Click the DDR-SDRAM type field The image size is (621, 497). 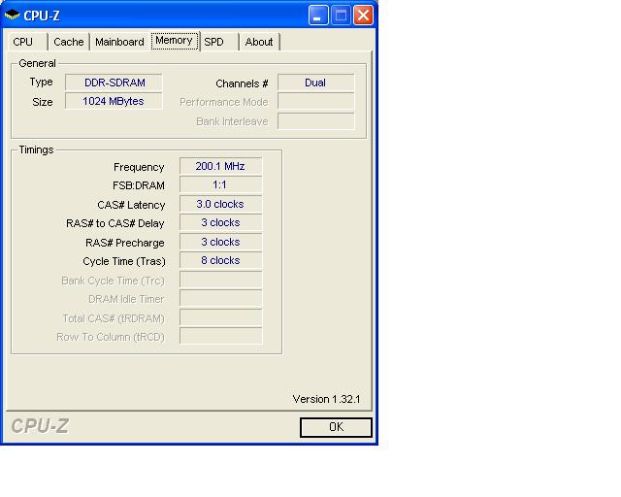coord(114,83)
